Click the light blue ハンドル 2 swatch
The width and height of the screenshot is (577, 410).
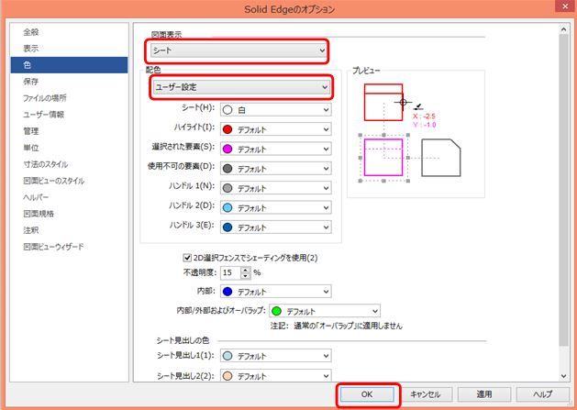click(227, 207)
